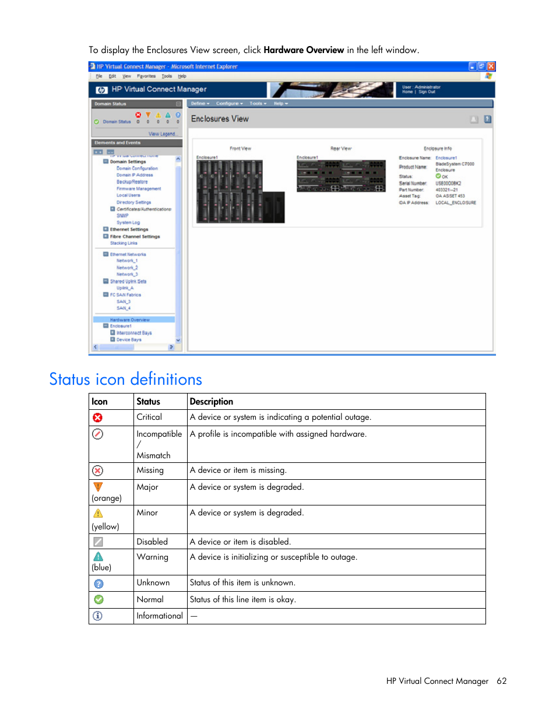Click the tree panel scroll-up arrow
Screen dimensions: 556x720
click(178, 159)
